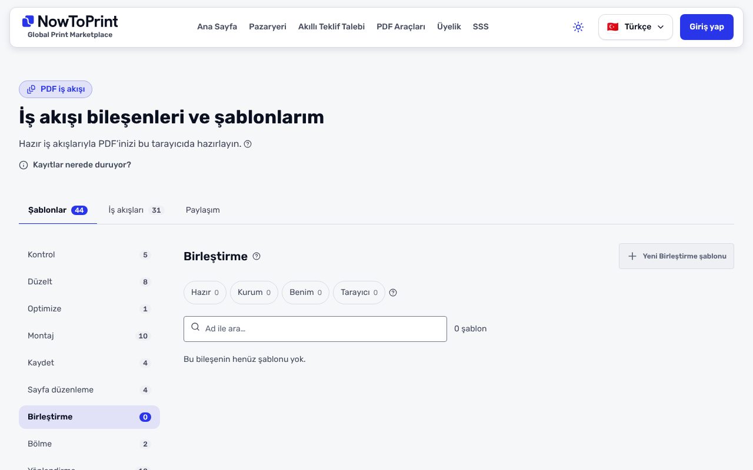Select Montaj category in sidebar
Screen dimensions: 753x470
click(x=89, y=336)
